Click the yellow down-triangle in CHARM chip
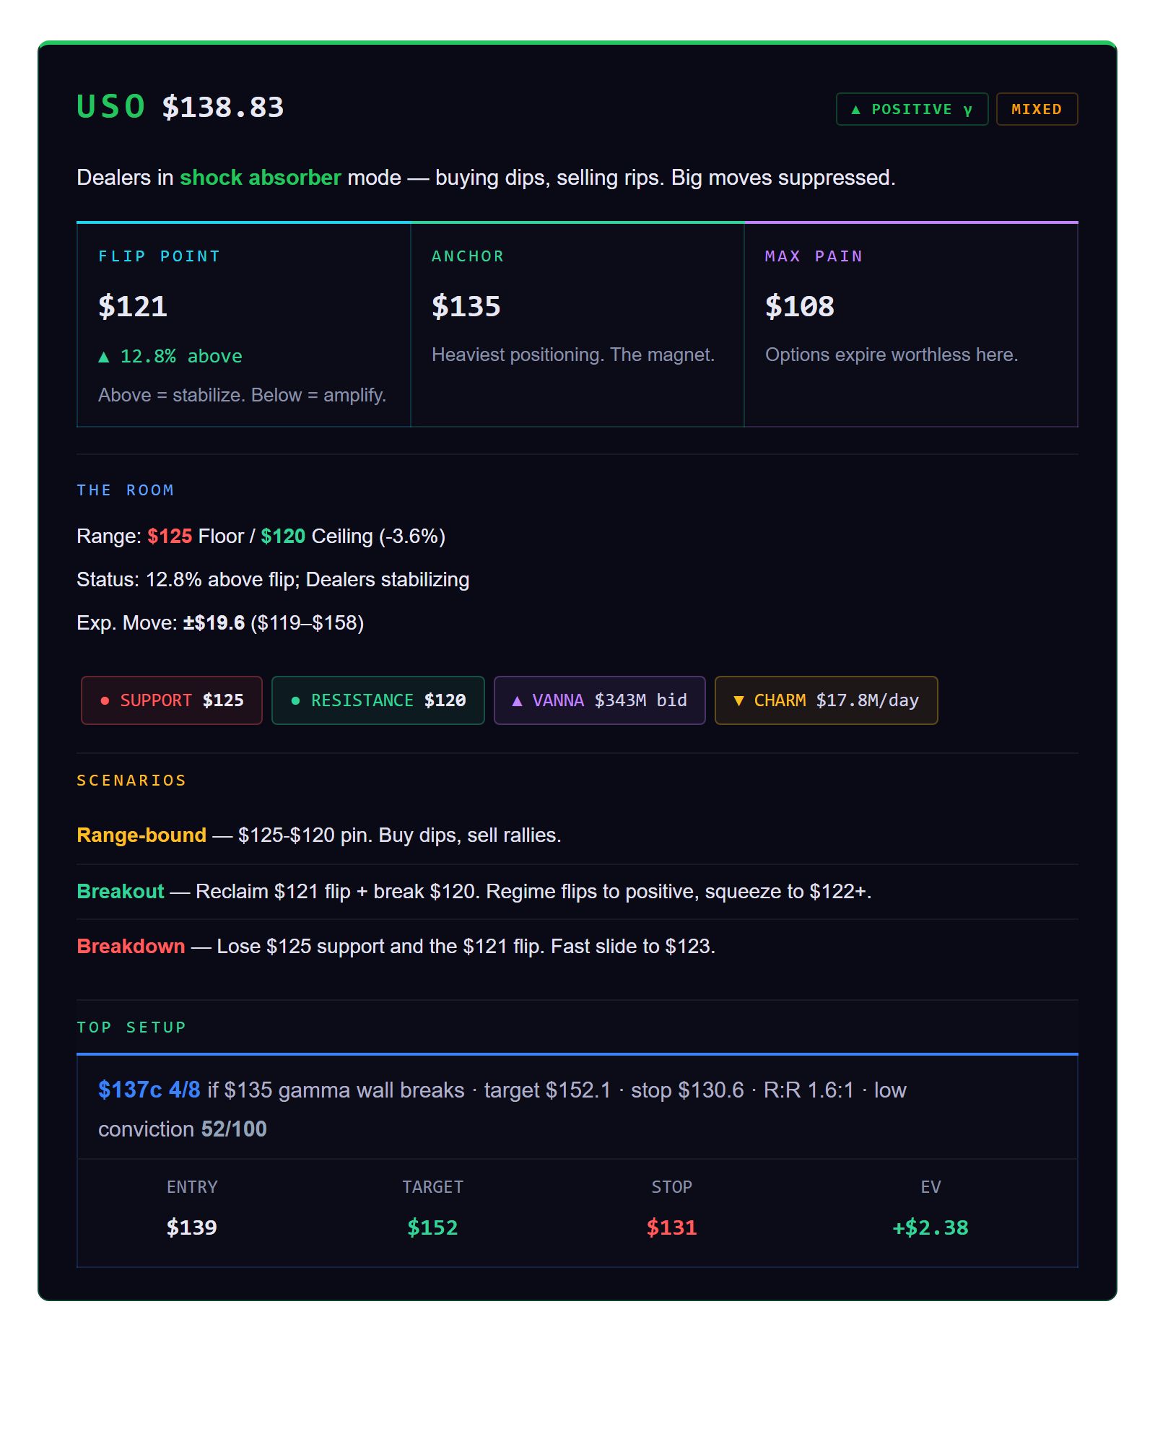This screenshot has height=1434, width=1155. point(738,700)
